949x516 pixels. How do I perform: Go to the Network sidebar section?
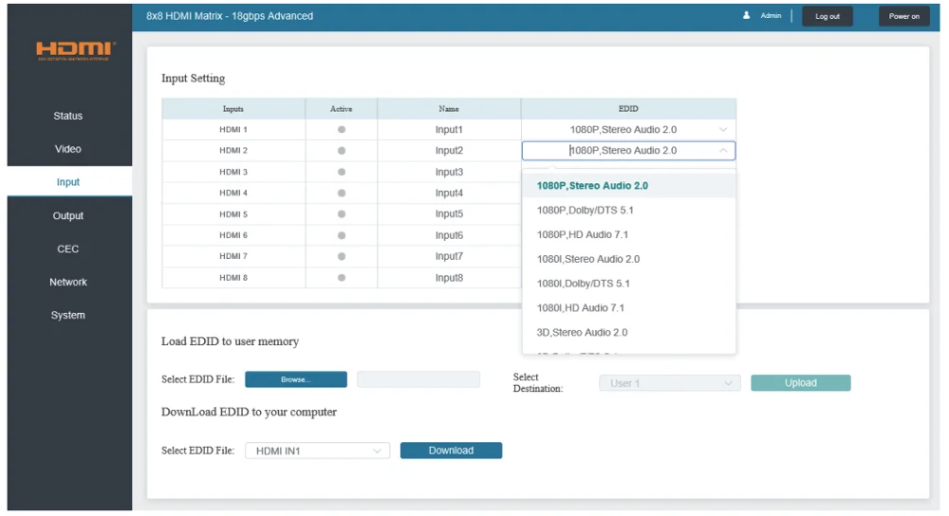tap(67, 282)
